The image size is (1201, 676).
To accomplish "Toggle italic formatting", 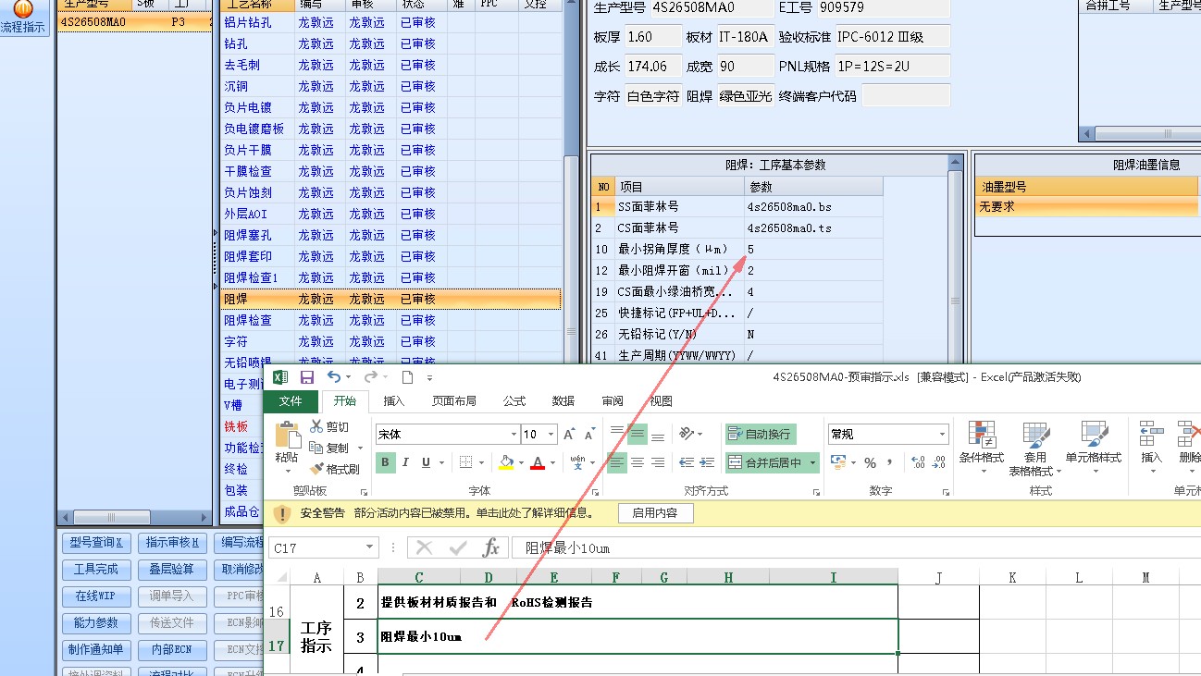I will click(406, 462).
